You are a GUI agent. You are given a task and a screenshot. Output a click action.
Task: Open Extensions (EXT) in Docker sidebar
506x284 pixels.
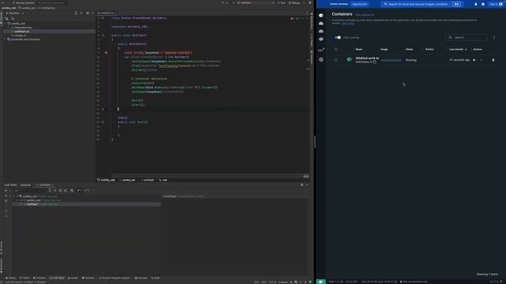tap(321, 50)
